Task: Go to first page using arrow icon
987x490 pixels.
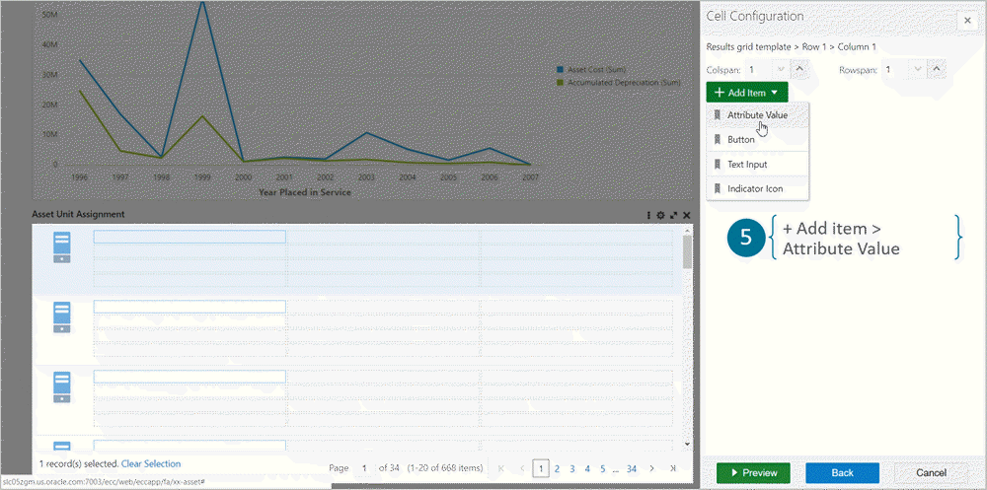Action: click(x=501, y=468)
